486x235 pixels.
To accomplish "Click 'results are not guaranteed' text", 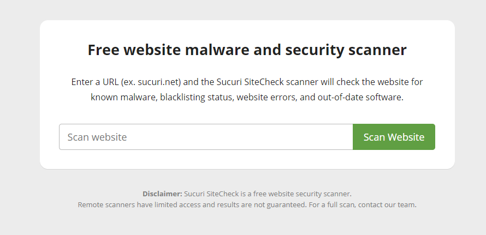I will 261,204.
